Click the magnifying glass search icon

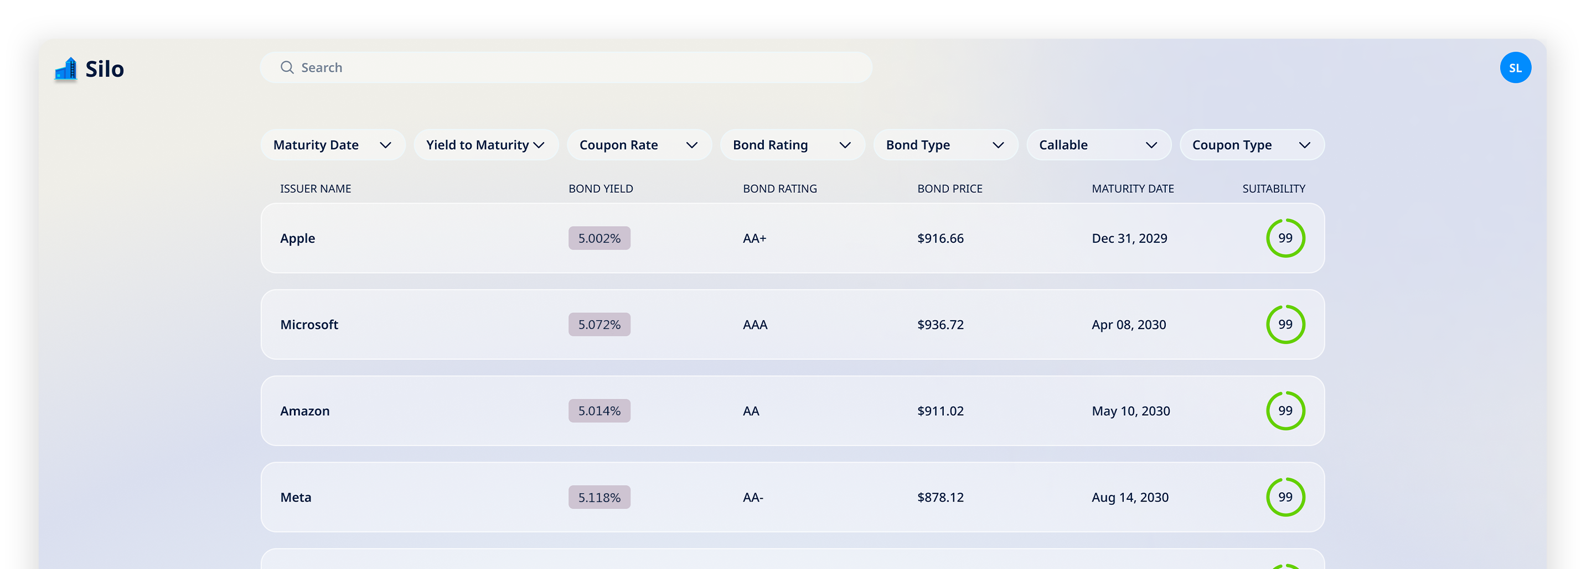coord(287,67)
